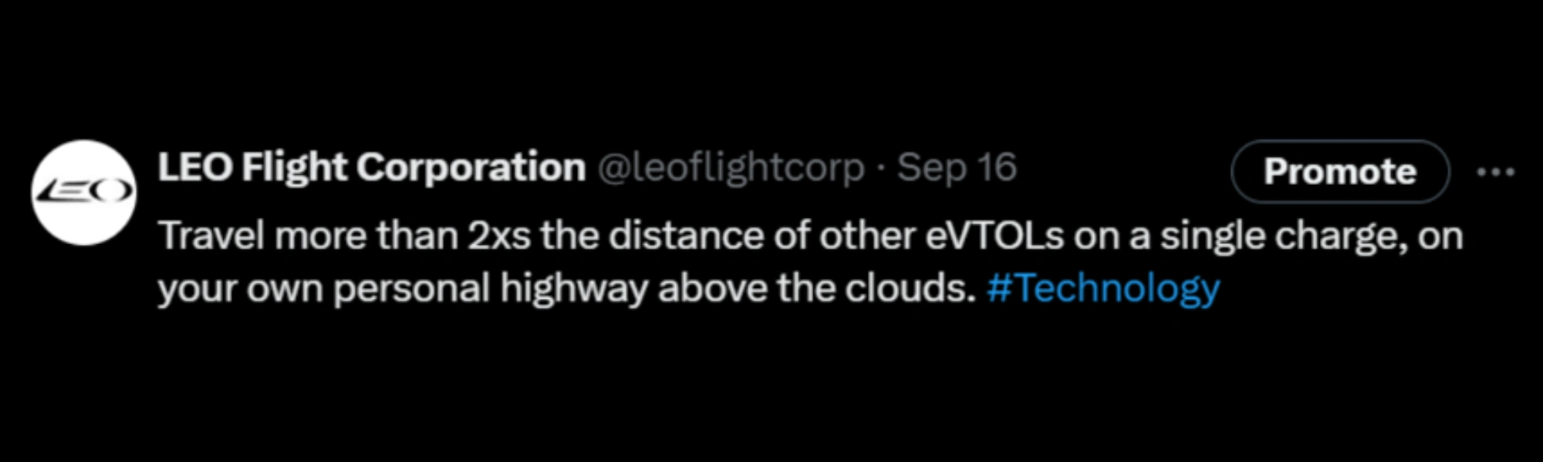The width and height of the screenshot is (1543, 462).
Task: Click the Promote button
Action: pyautogui.click(x=1339, y=172)
